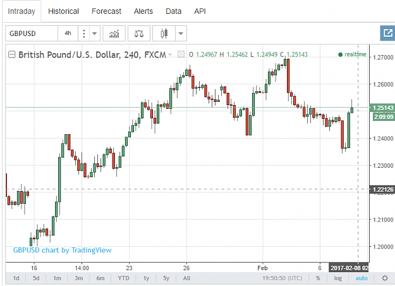The height and width of the screenshot is (286, 395).
Task: Click the 1.20000 price axis label
Action: pos(383,247)
